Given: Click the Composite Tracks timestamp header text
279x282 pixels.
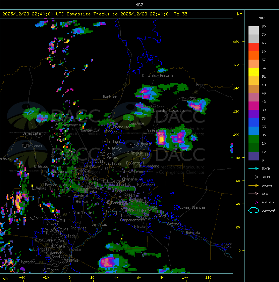Looking at the screenshot, I should point(95,14).
